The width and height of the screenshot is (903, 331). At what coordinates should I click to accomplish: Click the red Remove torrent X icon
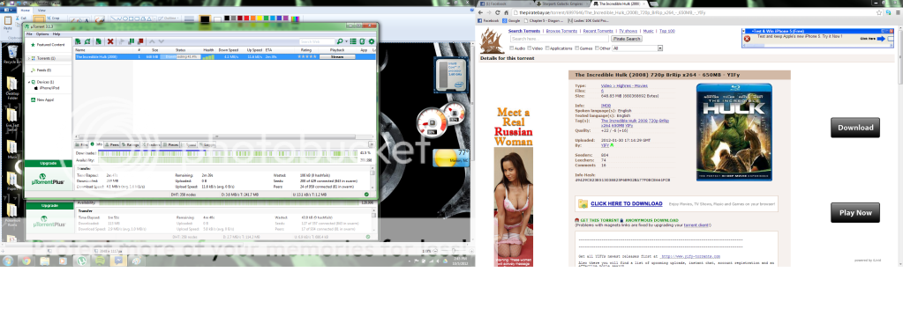click(x=110, y=41)
